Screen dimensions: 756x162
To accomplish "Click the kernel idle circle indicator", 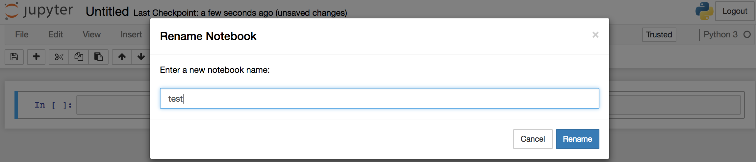I will pos(747,34).
